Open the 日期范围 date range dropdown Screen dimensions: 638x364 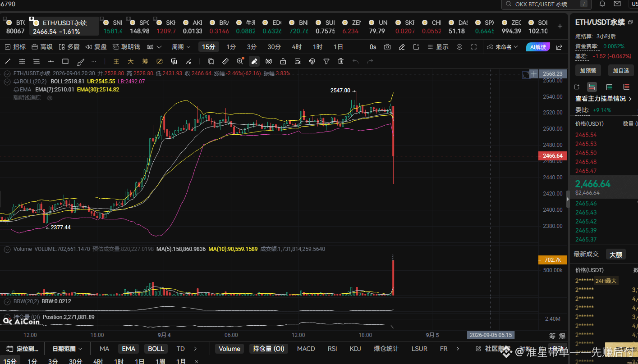tap(67, 349)
